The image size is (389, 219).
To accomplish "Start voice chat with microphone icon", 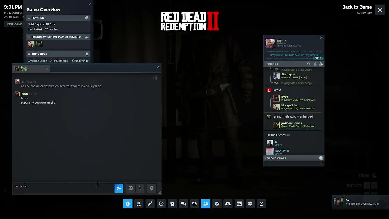I will [152, 188].
